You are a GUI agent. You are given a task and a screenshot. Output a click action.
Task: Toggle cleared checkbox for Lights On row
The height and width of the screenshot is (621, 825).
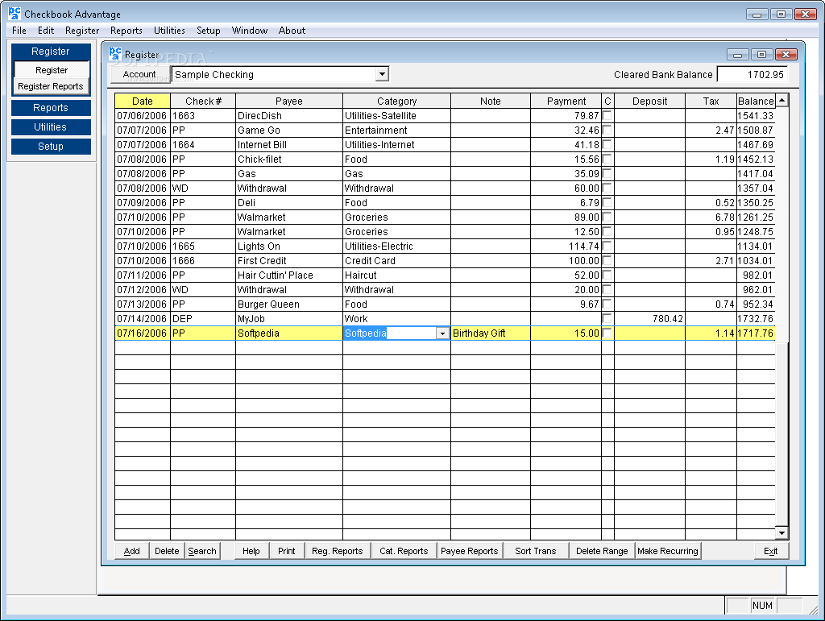pyautogui.click(x=607, y=246)
